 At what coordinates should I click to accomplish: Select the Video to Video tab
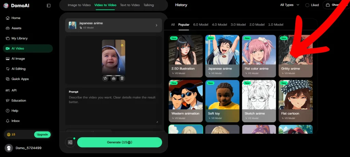click(x=105, y=5)
